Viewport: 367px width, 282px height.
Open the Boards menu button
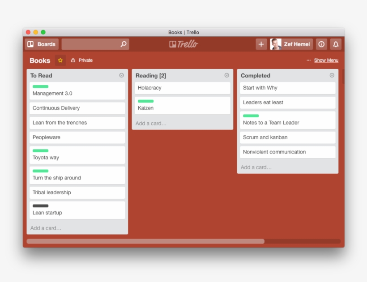pos(42,44)
